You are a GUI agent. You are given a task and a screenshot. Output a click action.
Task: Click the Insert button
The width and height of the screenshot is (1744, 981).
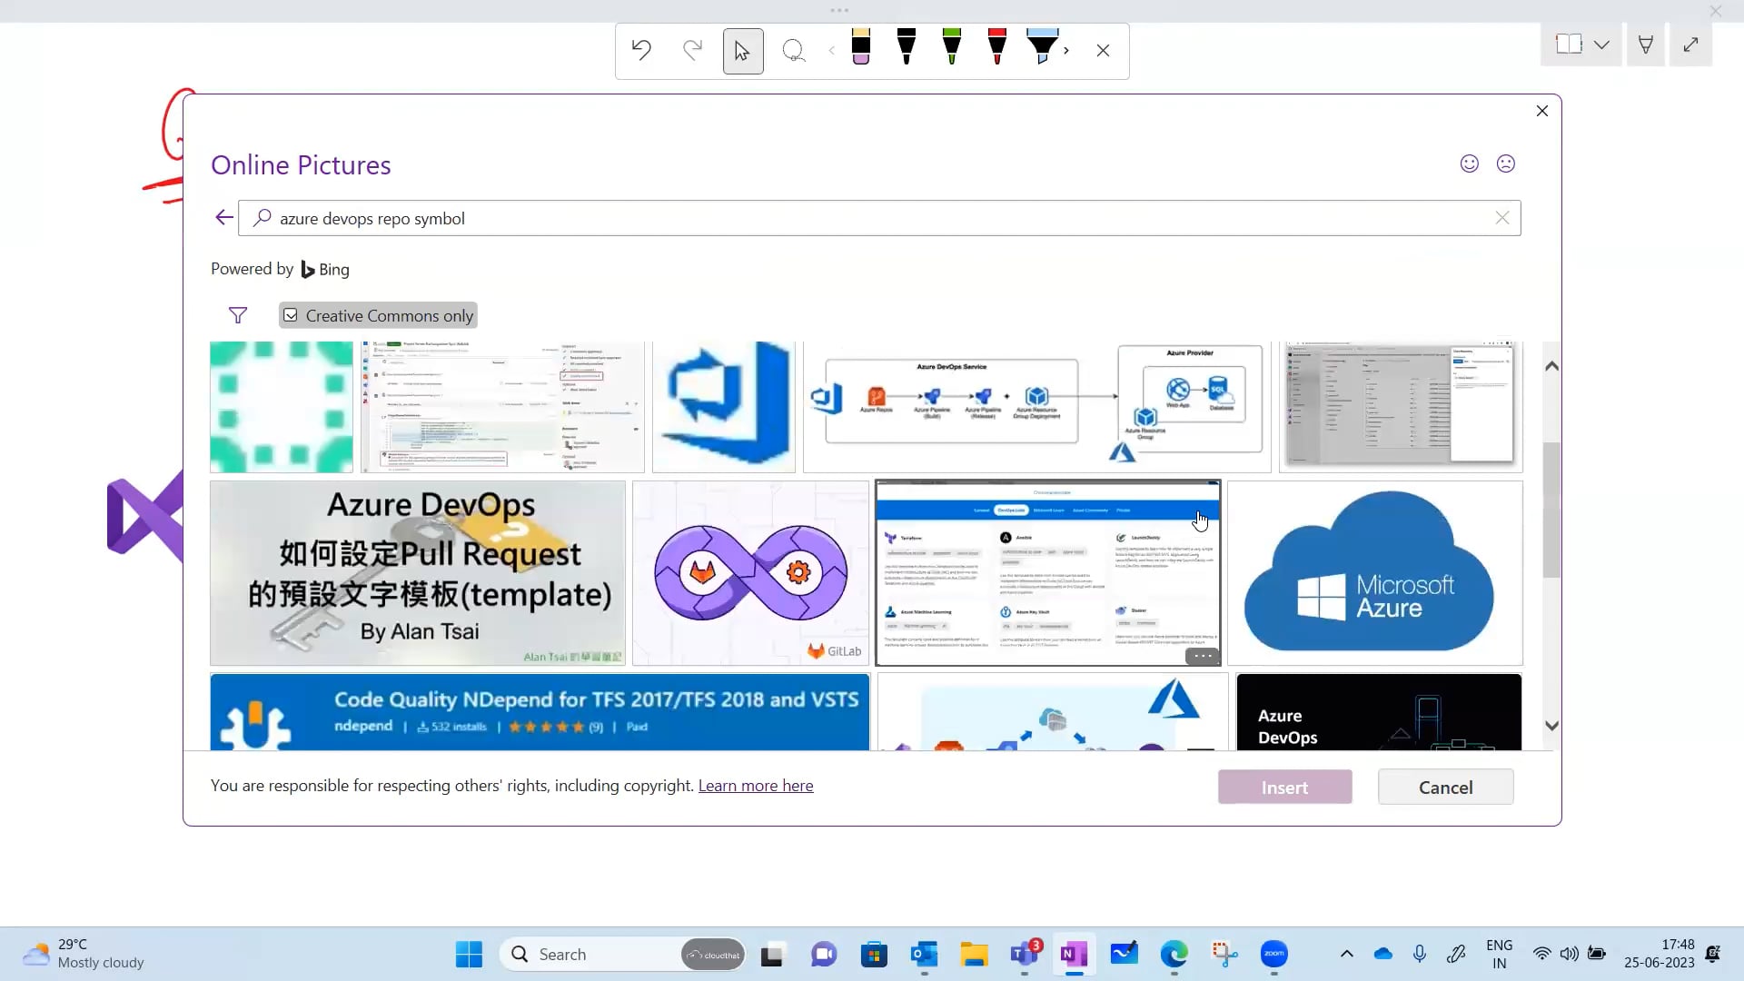(1284, 788)
